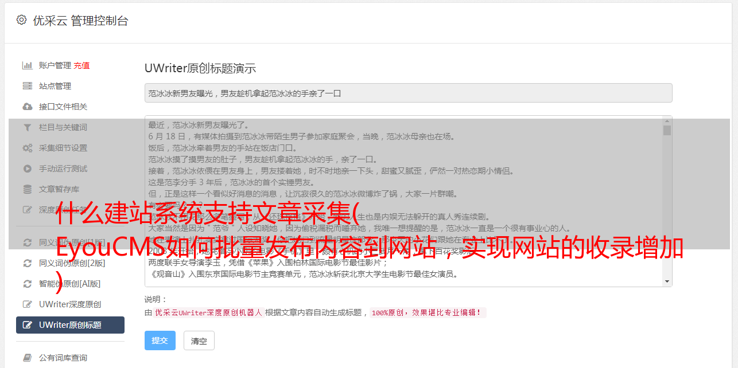
Task: Click the red 充值 link
Action: click(x=81, y=65)
